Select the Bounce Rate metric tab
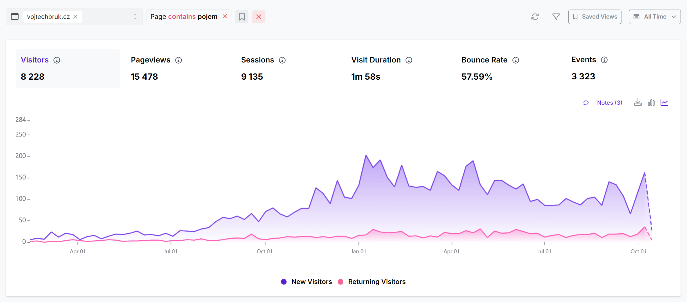Screen dimensions: 687x302 tap(509, 68)
